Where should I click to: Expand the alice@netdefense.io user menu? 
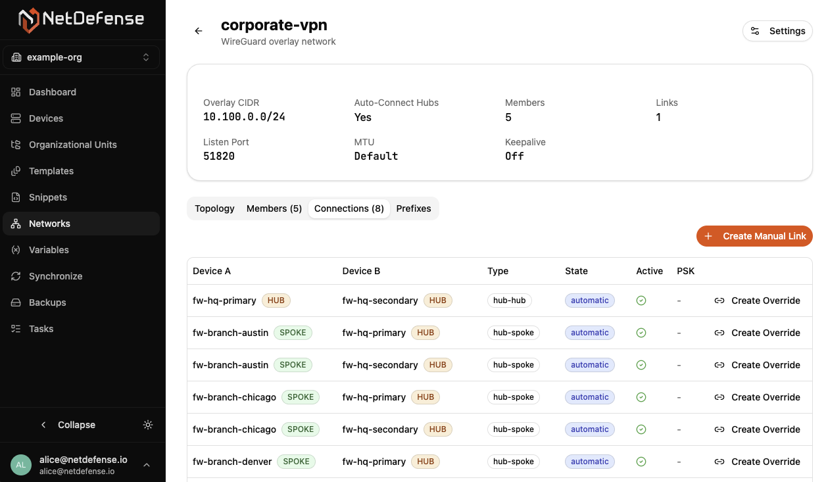pos(146,465)
